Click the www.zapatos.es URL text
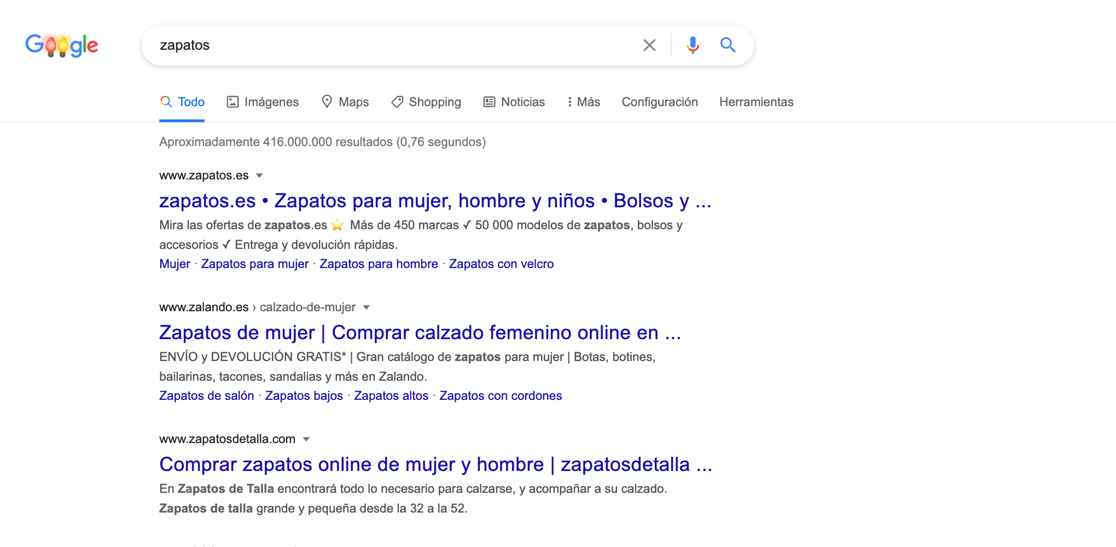 [204, 176]
